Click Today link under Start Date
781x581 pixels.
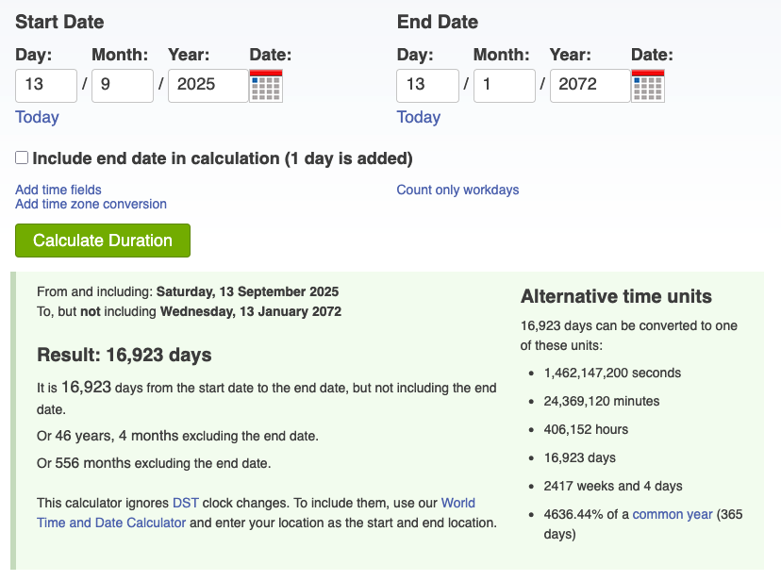pos(37,117)
